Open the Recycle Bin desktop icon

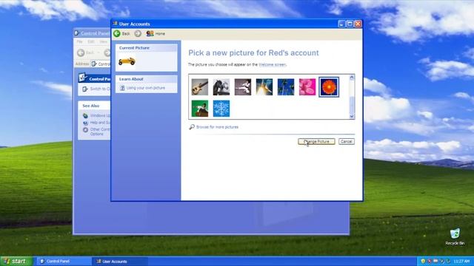click(x=455, y=236)
